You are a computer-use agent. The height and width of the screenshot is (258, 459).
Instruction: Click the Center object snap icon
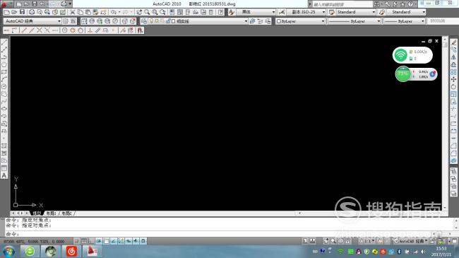coord(65,30)
